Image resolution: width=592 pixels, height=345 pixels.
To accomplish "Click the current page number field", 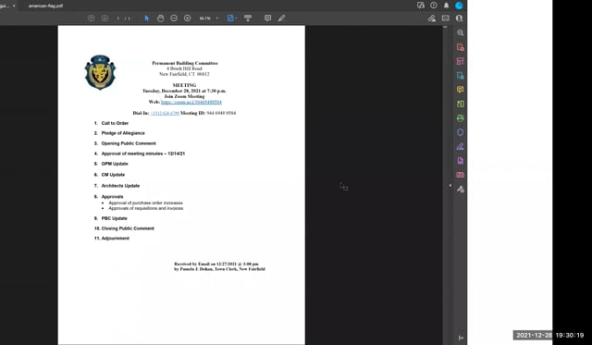I will [118, 18].
